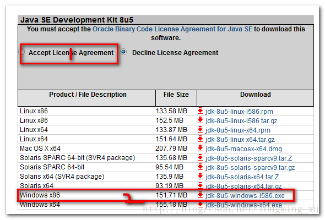Viewport: 325px width, 220px height.
Task: Click download arrow icon for jdk-8u5-macosx-x64.dmg
Action: (x=200, y=148)
